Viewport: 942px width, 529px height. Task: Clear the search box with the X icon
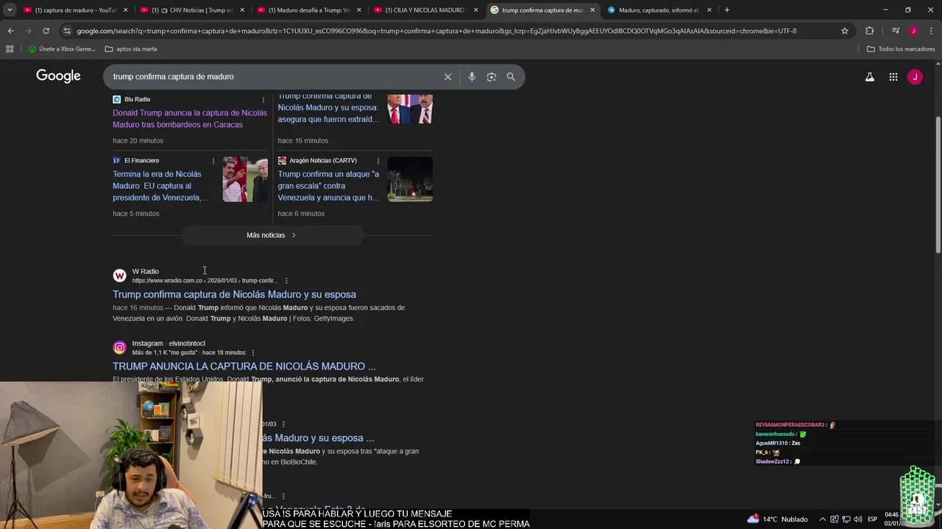(447, 76)
